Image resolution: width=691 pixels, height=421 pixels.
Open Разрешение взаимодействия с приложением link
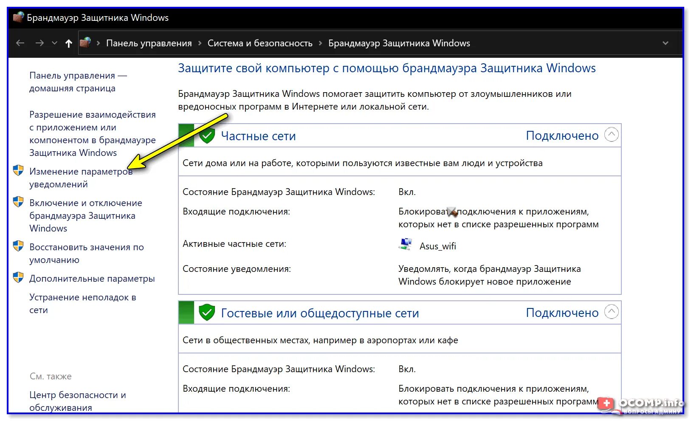coord(93,133)
